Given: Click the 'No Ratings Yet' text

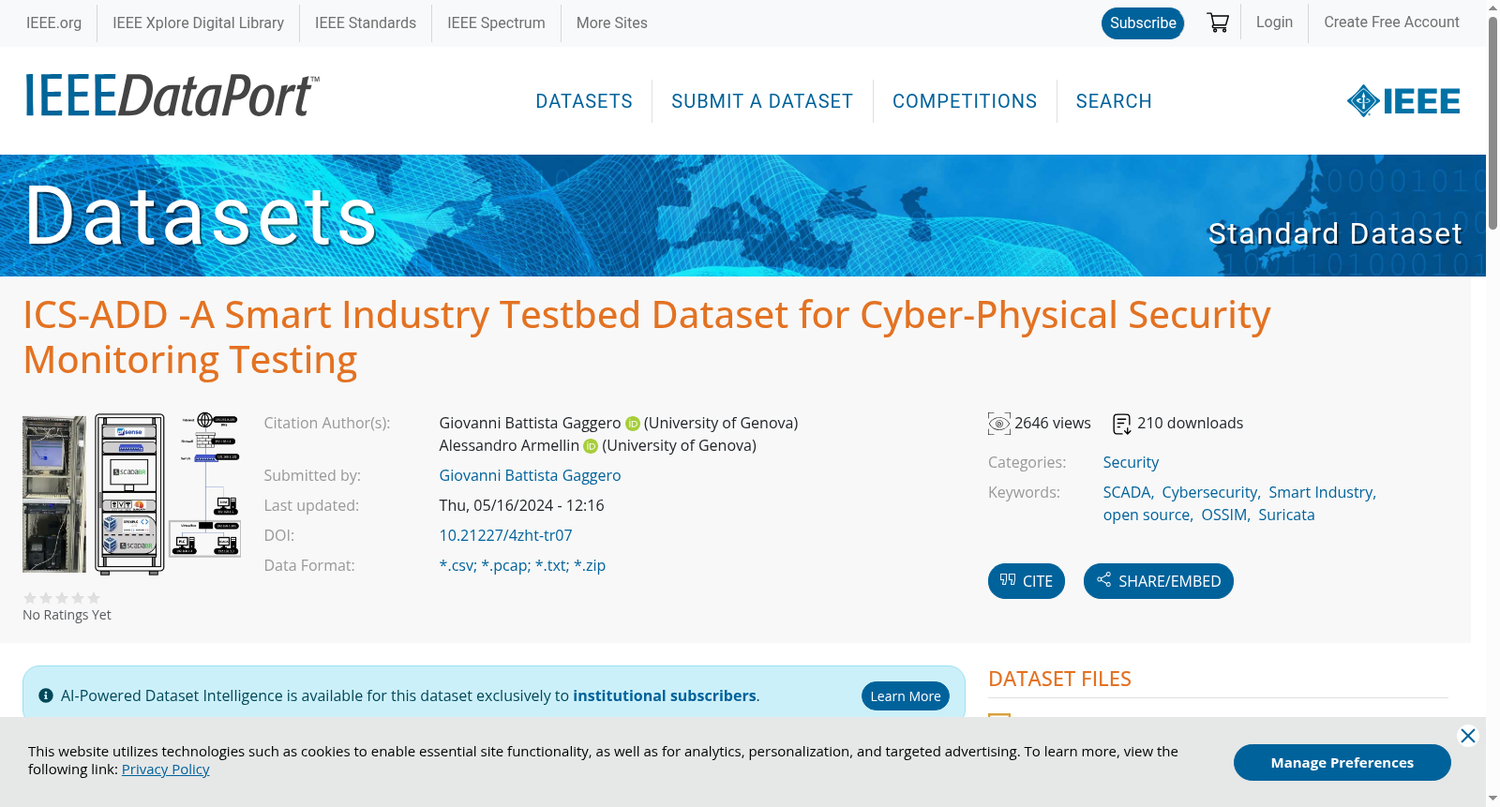Looking at the screenshot, I should [x=67, y=615].
